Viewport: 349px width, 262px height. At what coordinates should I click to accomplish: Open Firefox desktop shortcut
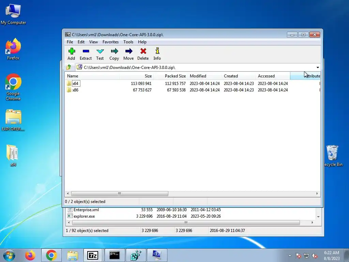click(x=13, y=49)
